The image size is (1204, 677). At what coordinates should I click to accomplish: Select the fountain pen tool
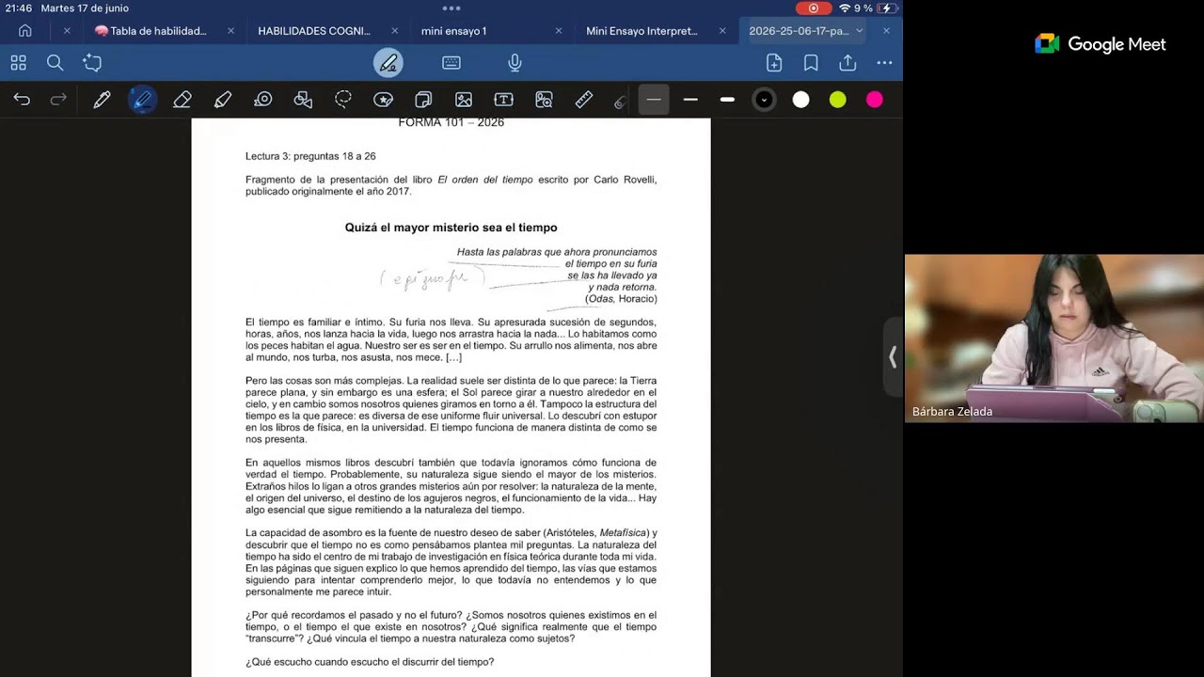tap(102, 100)
